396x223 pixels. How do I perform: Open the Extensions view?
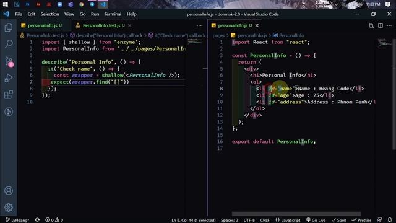click(x=9, y=95)
